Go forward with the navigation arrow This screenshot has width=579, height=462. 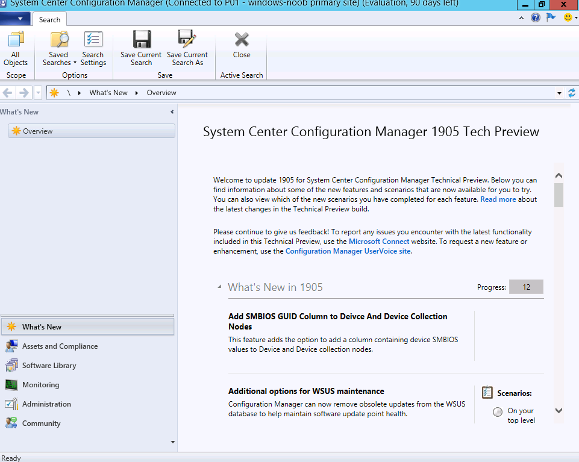point(24,93)
